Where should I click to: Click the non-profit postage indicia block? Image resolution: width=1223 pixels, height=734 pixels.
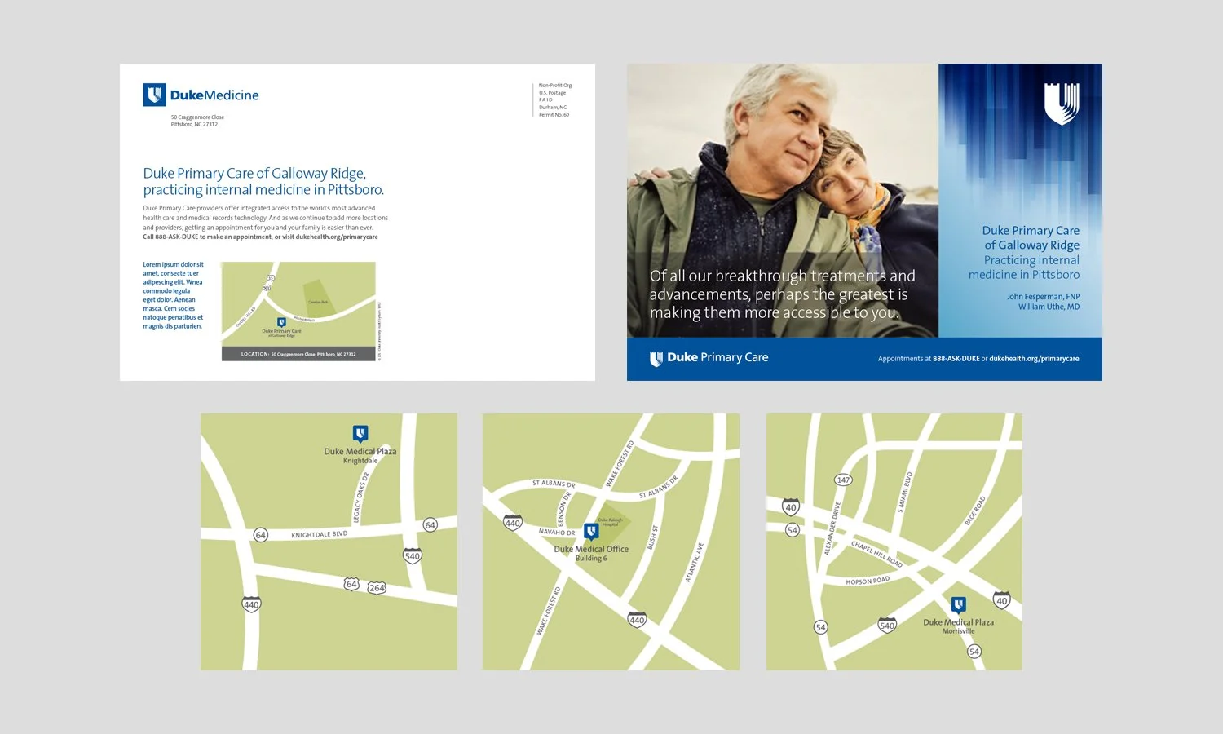[x=554, y=100]
